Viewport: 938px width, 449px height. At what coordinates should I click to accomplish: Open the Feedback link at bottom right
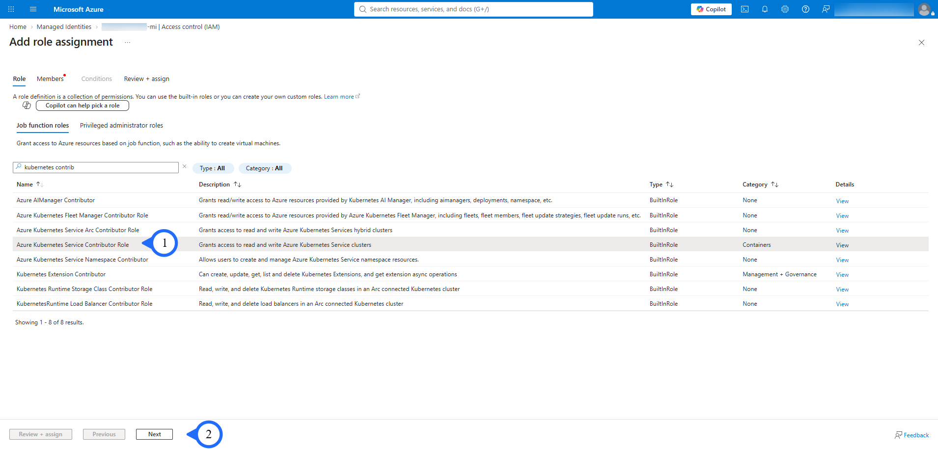(x=911, y=435)
